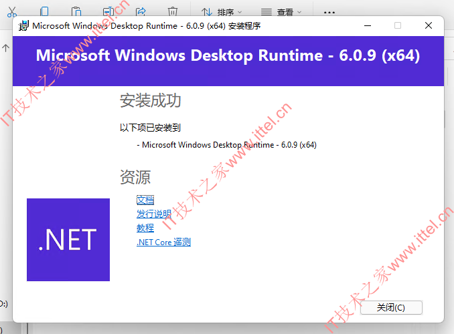The image size is (454, 334).
Task: Open the 发行说明 release notes link
Action: 154,214
